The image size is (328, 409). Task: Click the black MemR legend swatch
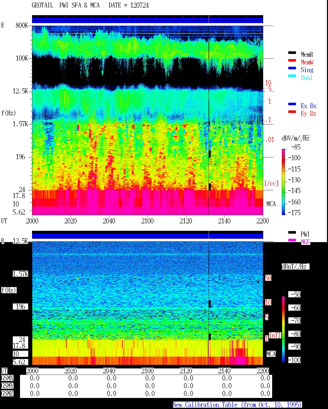click(x=292, y=53)
